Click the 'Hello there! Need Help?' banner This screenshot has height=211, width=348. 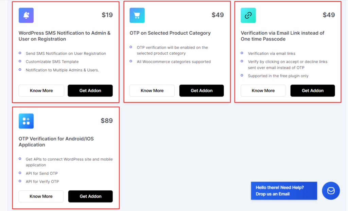coord(284,191)
